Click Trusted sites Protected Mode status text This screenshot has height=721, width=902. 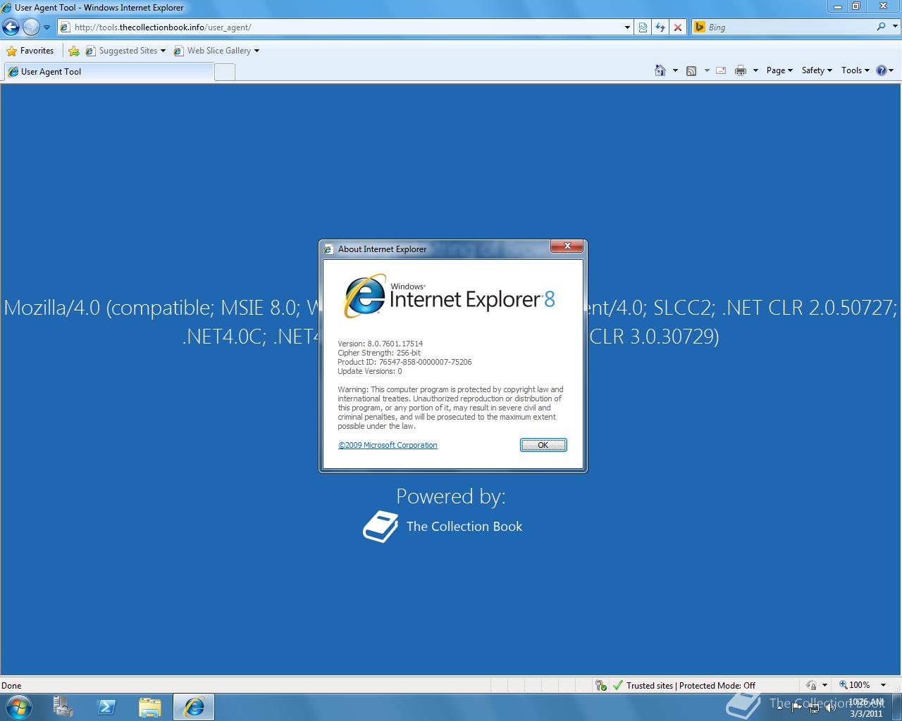tap(691, 685)
